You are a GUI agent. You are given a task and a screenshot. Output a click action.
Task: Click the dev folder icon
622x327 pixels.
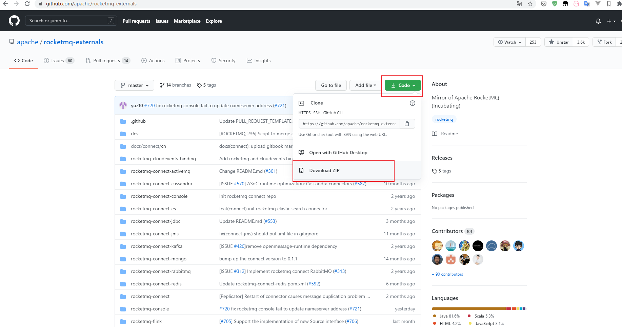123,134
